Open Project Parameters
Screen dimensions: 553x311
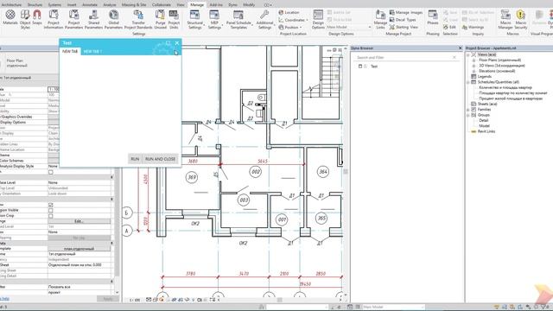[73, 19]
